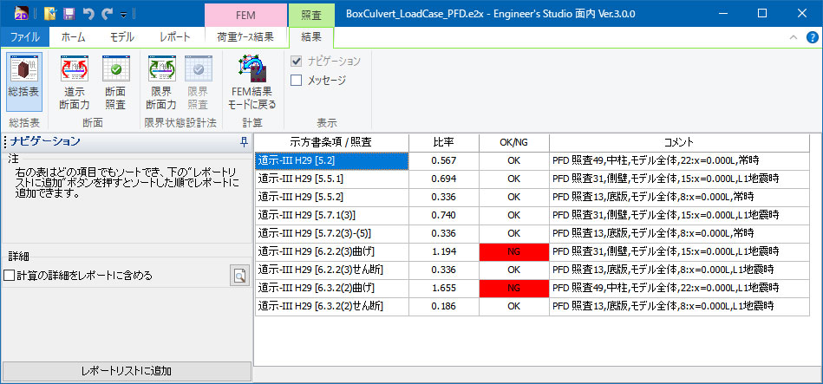
Task: Click the OK cell in the [5.2] row
Action: coord(514,161)
